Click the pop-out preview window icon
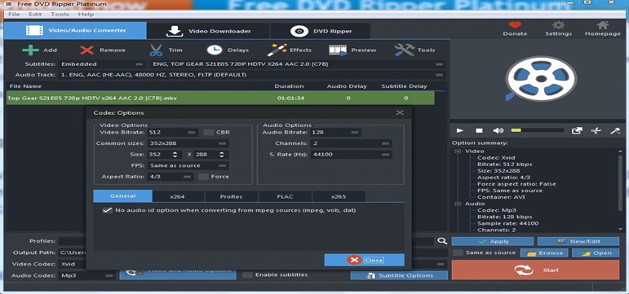 pos(577,130)
